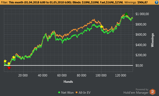Click the 80 000 x-axis label

tap(82, 75)
